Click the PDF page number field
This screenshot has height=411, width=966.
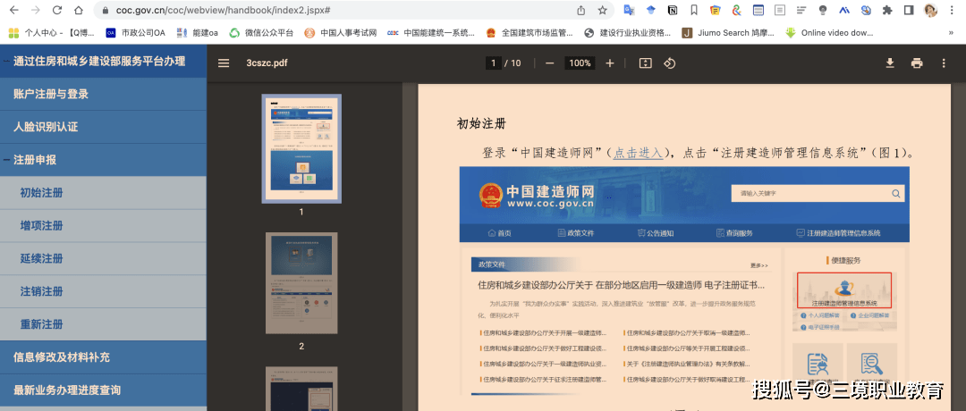493,63
